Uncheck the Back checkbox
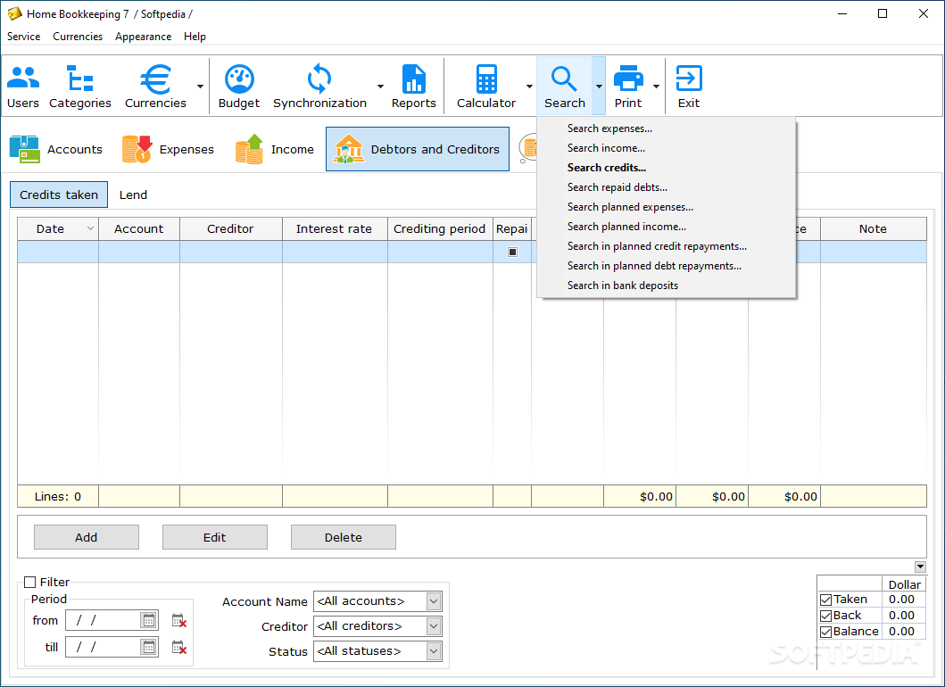945x687 pixels. pos(825,616)
